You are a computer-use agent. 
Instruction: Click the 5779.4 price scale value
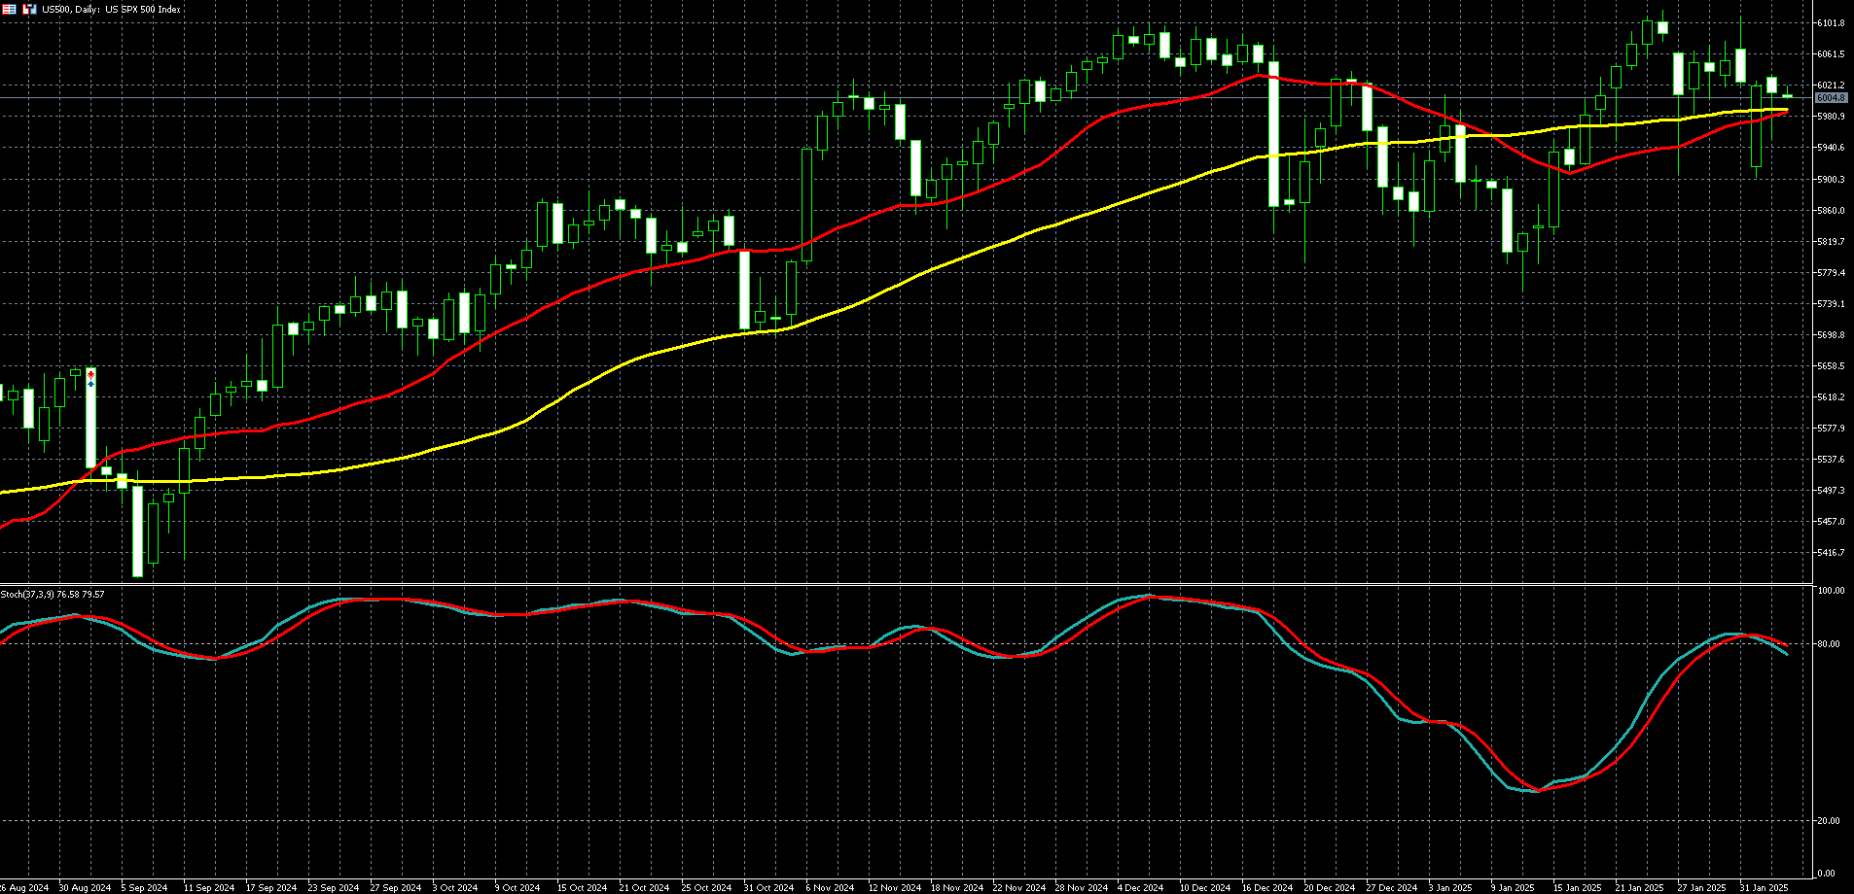[x=1830, y=272]
